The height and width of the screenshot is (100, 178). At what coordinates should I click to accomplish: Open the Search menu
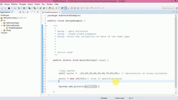30,4
